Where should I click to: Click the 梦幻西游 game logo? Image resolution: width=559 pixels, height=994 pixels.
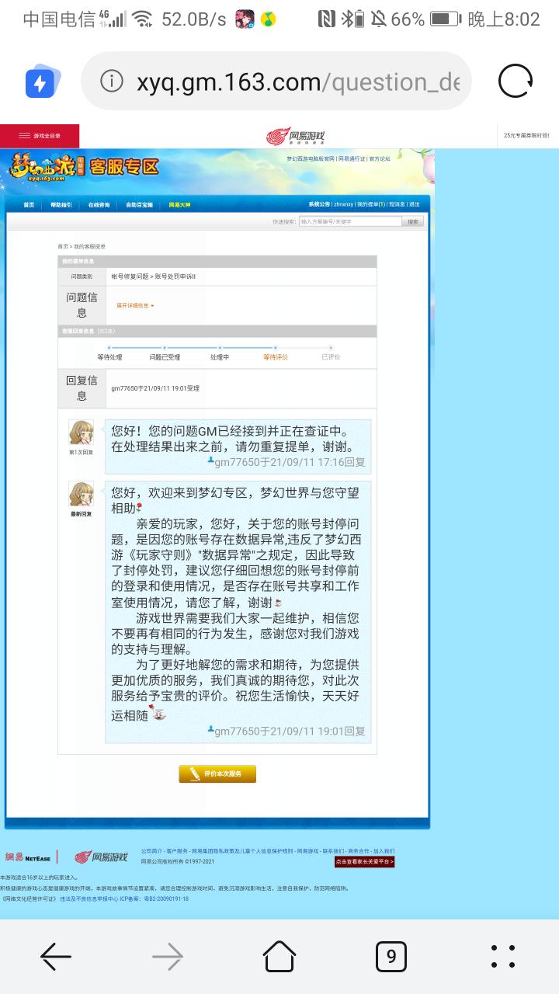point(47,167)
